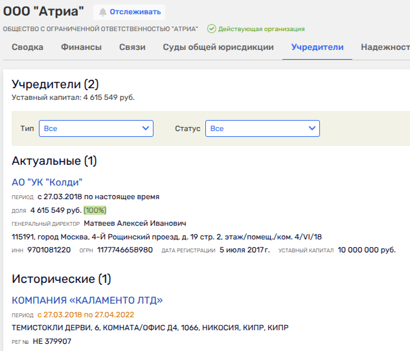Image resolution: width=410 pixels, height=351 pixels.
Task: Open the Финансы tab
Action: pyautogui.click(x=81, y=47)
